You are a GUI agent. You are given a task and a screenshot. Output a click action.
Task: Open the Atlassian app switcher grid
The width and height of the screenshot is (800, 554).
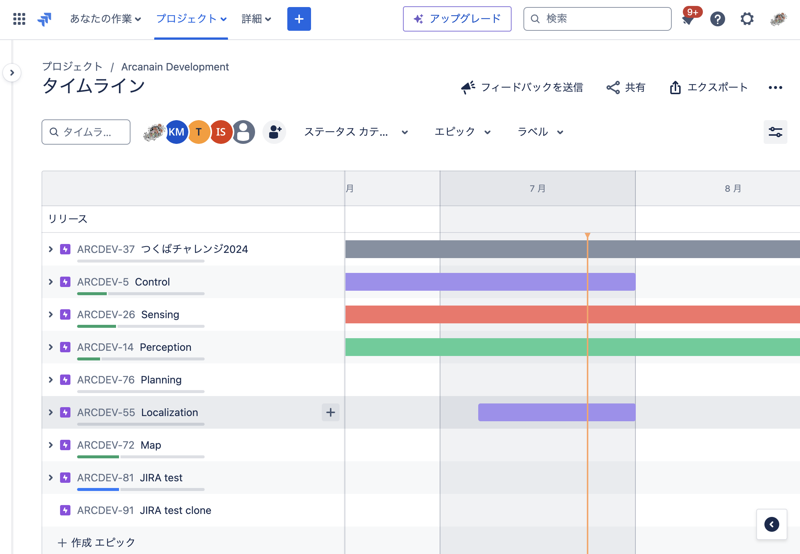point(19,19)
